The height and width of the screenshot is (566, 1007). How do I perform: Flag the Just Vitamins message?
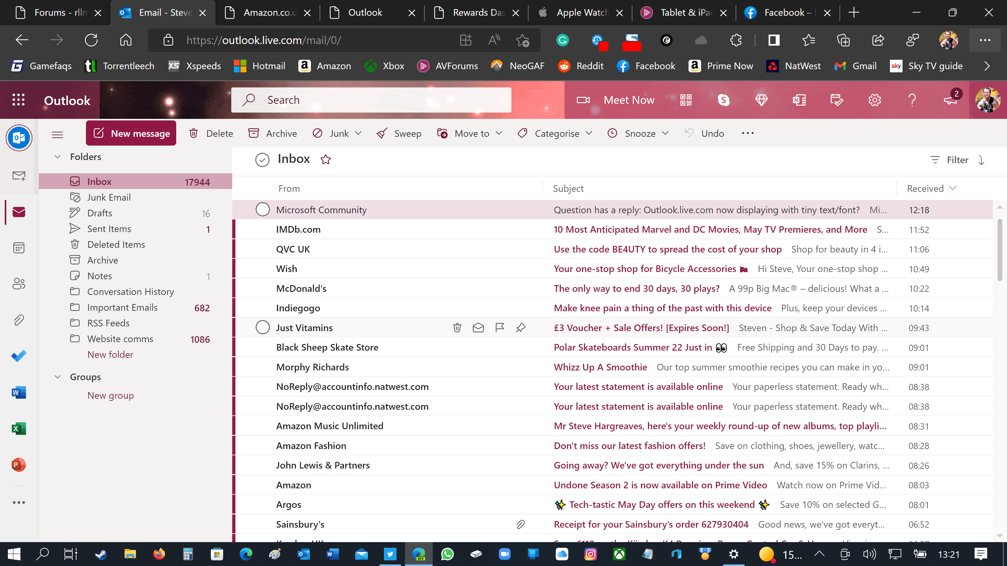pos(499,328)
